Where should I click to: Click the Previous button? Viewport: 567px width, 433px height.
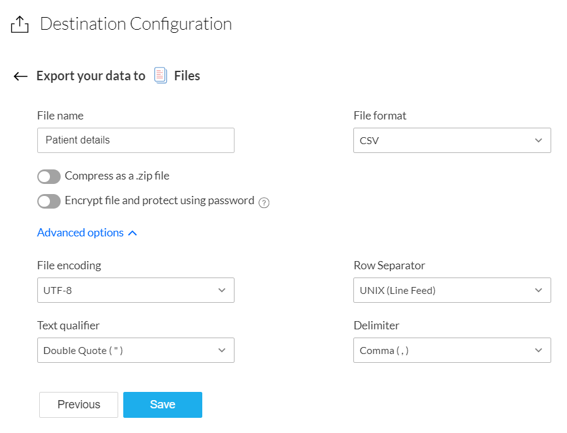pyautogui.click(x=78, y=405)
